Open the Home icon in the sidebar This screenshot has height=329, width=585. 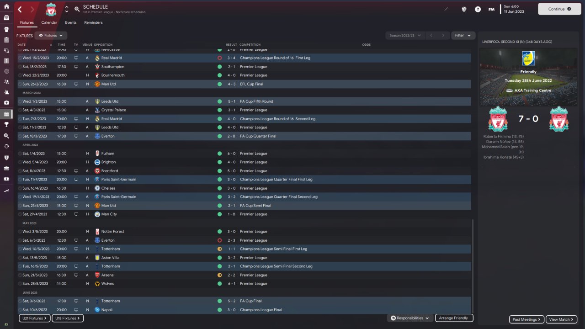pyautogui.click(x=6, y=6)
